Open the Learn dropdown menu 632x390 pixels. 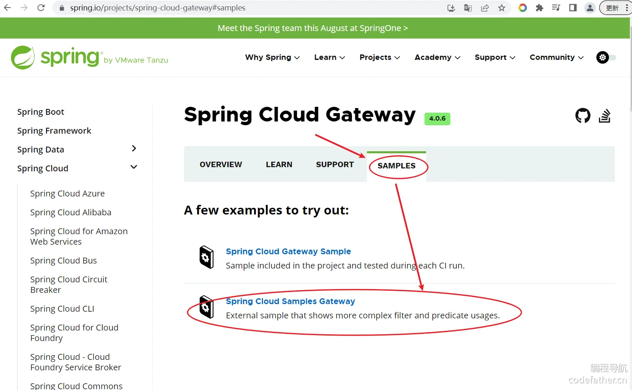(330, 57)
